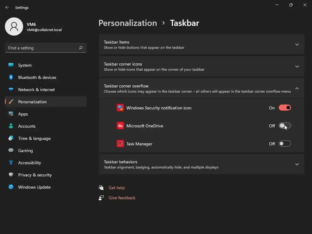This screenshot has height=234, width=312.
Task: Click the Microsoft OneDrive app icon
Action: tap(120, 126)
